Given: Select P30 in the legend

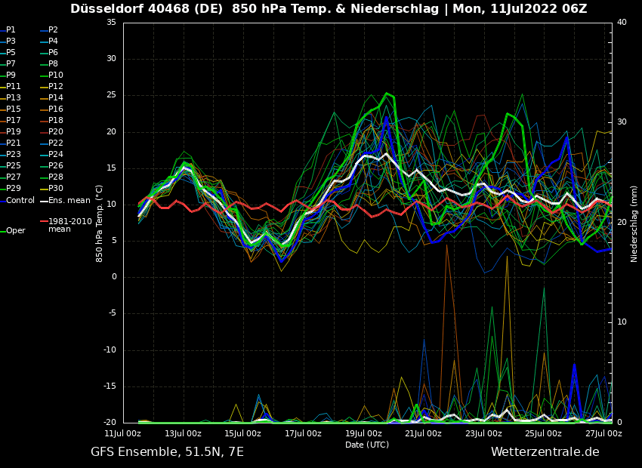Looking at the screenshot, I should point(56,189).
